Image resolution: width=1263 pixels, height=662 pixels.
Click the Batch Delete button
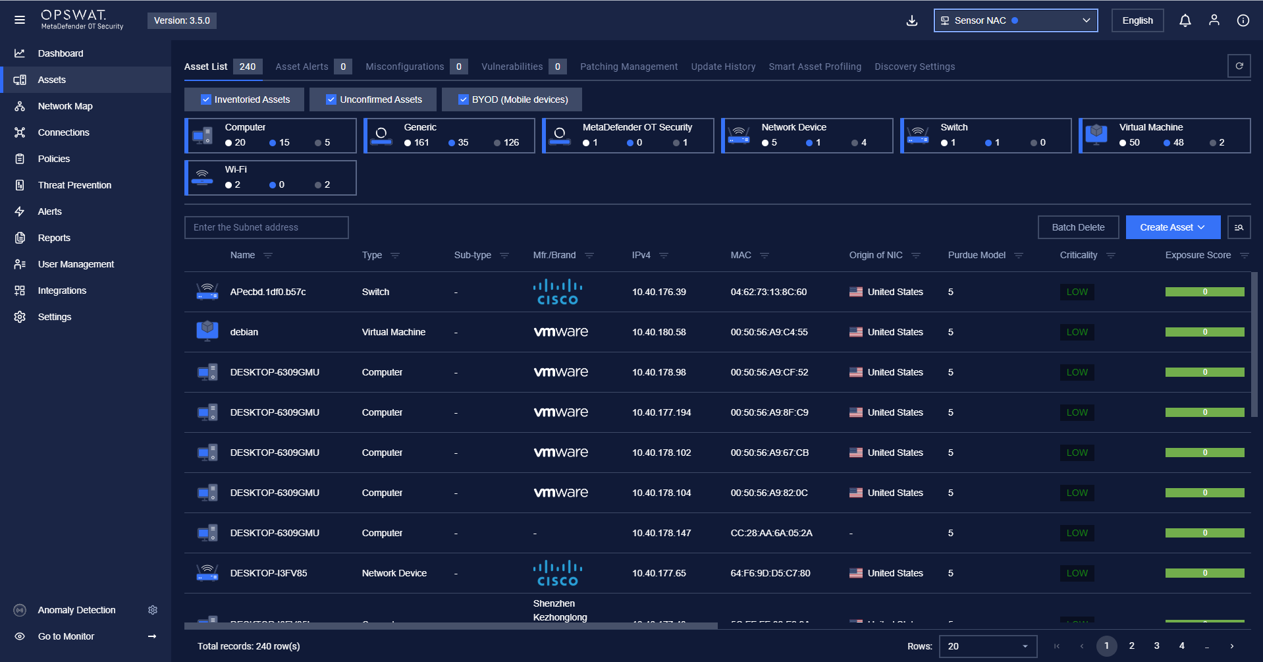[x=1078, y=227]
